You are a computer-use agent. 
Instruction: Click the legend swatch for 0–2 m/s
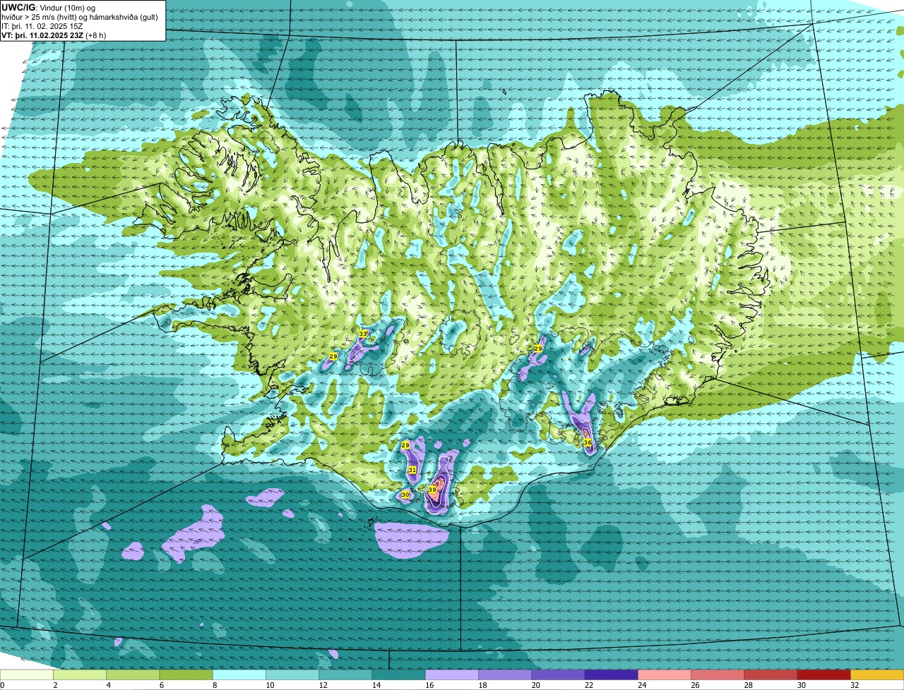(27, 674)
